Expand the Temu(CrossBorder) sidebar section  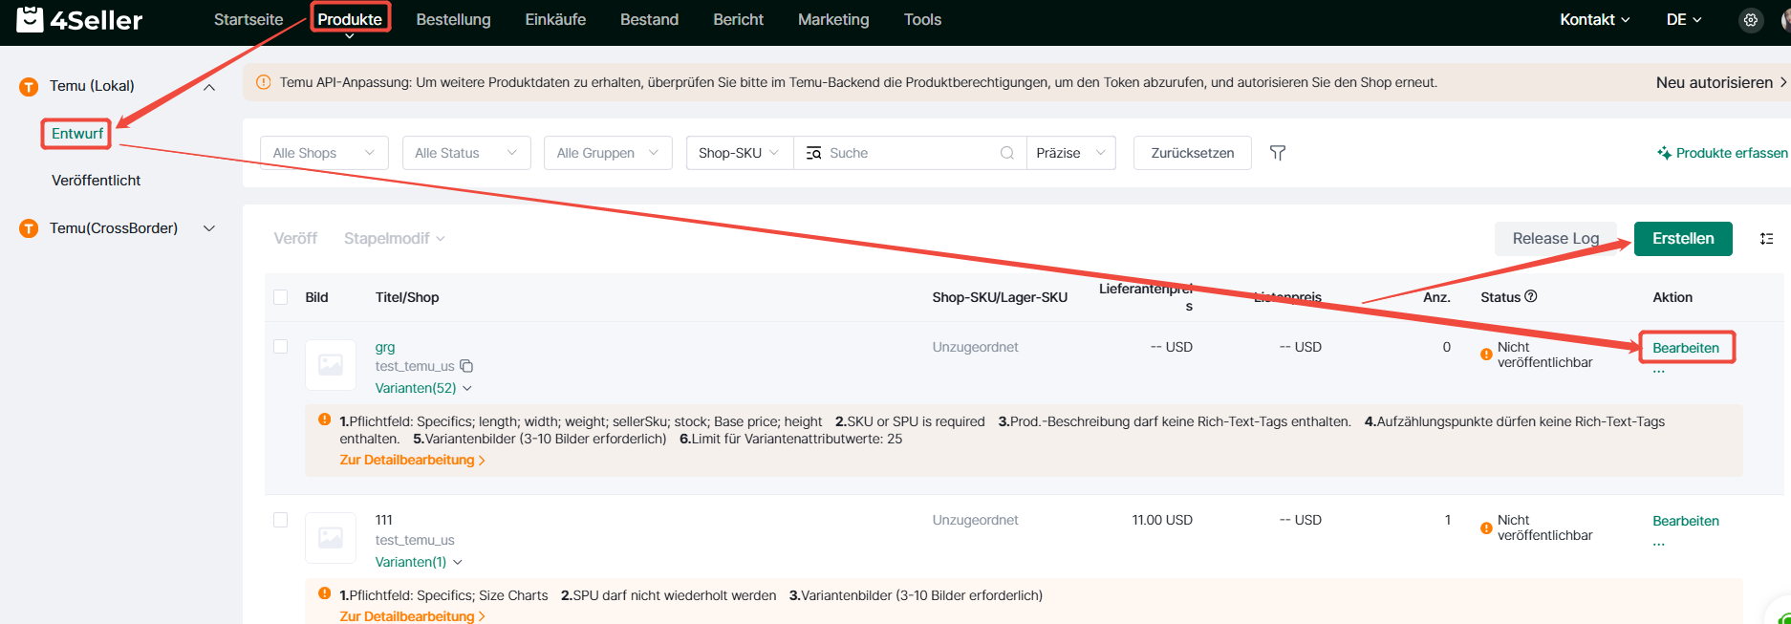[209, 228]
